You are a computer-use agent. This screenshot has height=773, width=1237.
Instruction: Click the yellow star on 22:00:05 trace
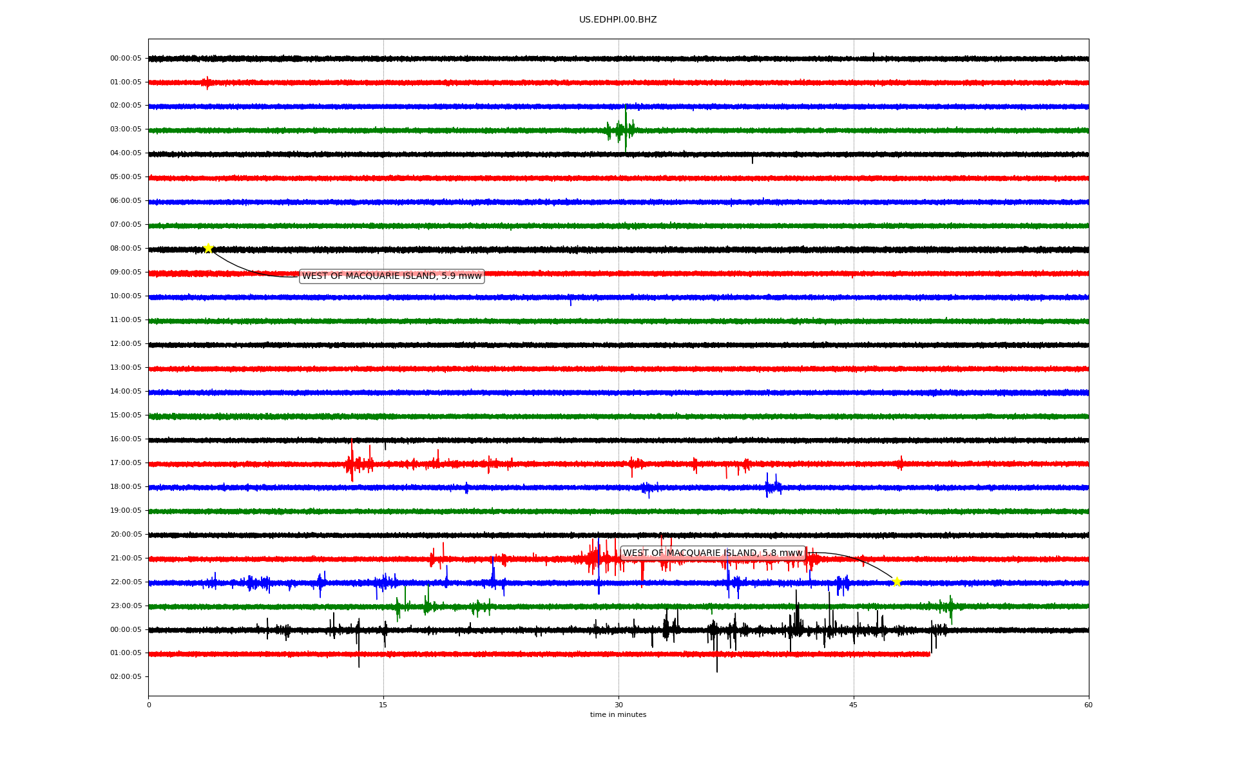(x=896, y=582)
